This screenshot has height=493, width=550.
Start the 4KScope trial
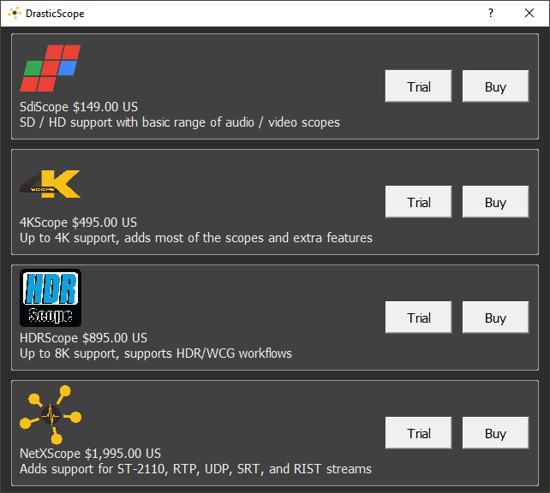[x=418, y=202]
